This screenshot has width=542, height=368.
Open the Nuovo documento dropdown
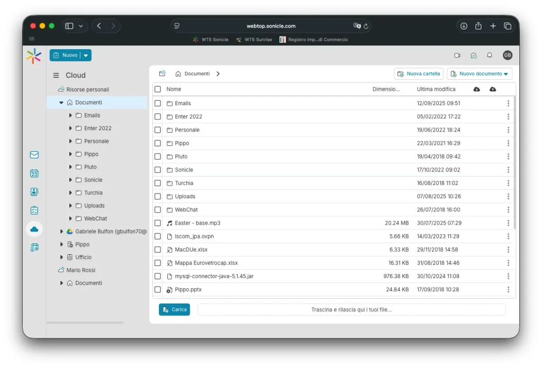(x=480, y=74)
